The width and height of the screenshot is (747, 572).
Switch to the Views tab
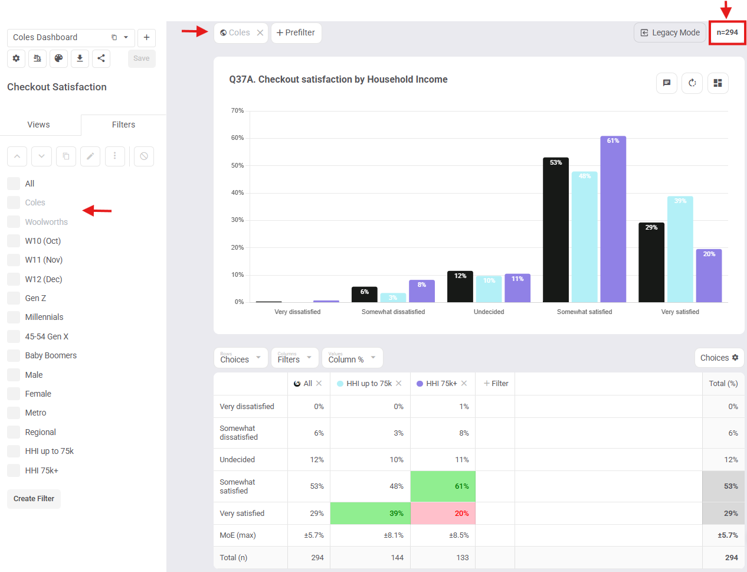click(38, 125)
